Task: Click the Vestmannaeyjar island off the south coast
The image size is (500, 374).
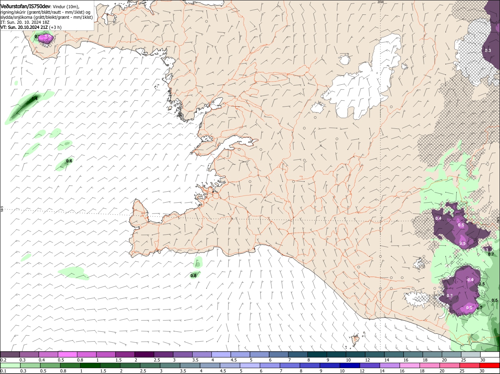Action: pos(356,340)
